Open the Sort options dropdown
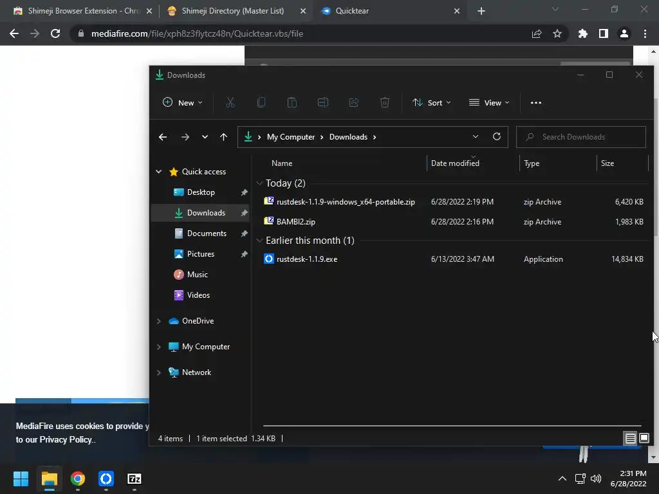 point(432,102)
